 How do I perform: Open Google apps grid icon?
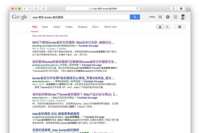(x=160, y=17)
